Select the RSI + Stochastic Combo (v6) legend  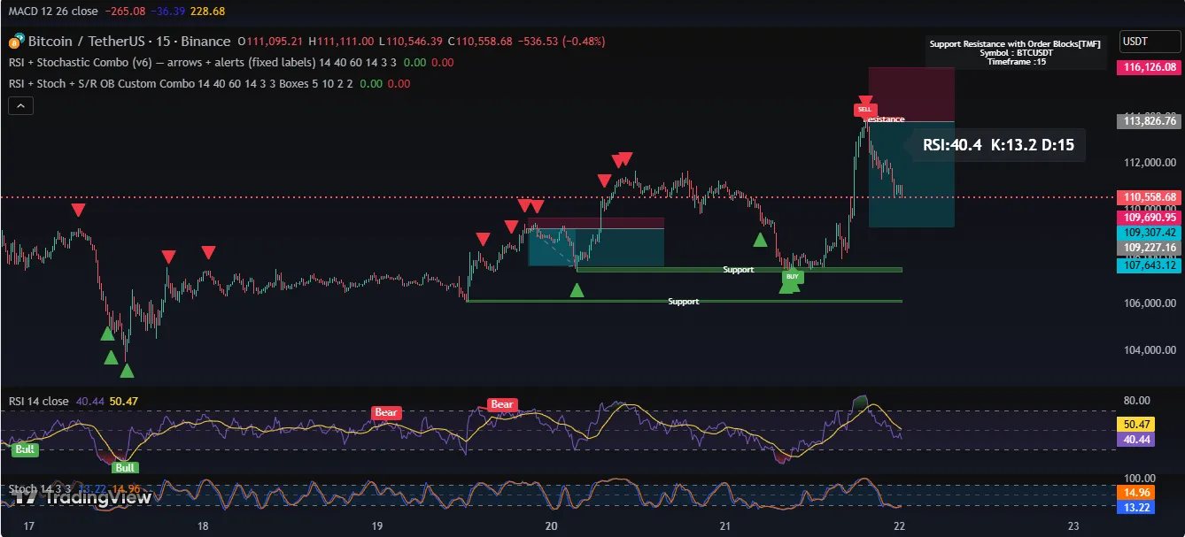click(x=201, y=63)
